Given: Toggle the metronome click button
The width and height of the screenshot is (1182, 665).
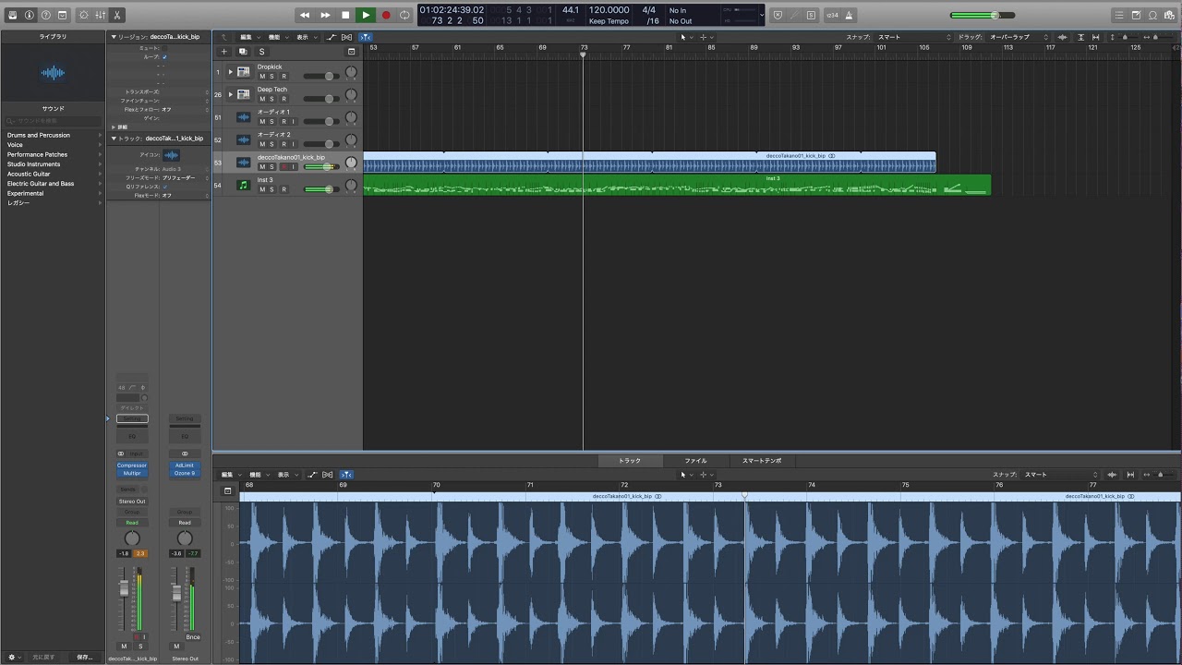Looking at the screenshot, I should click(849, 15).
